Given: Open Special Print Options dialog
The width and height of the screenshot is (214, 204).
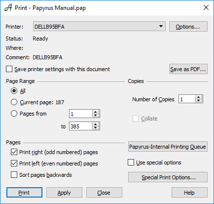Looking at the screenshot, I should click(168, 177).
